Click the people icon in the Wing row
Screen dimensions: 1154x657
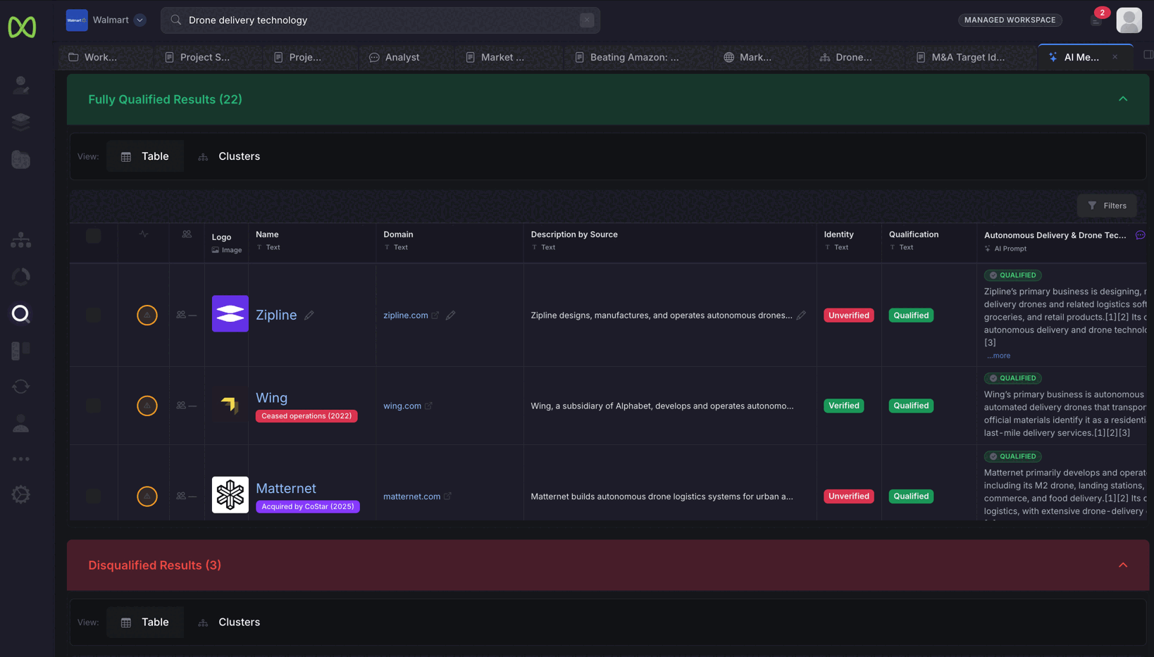(x=182, y=406)
